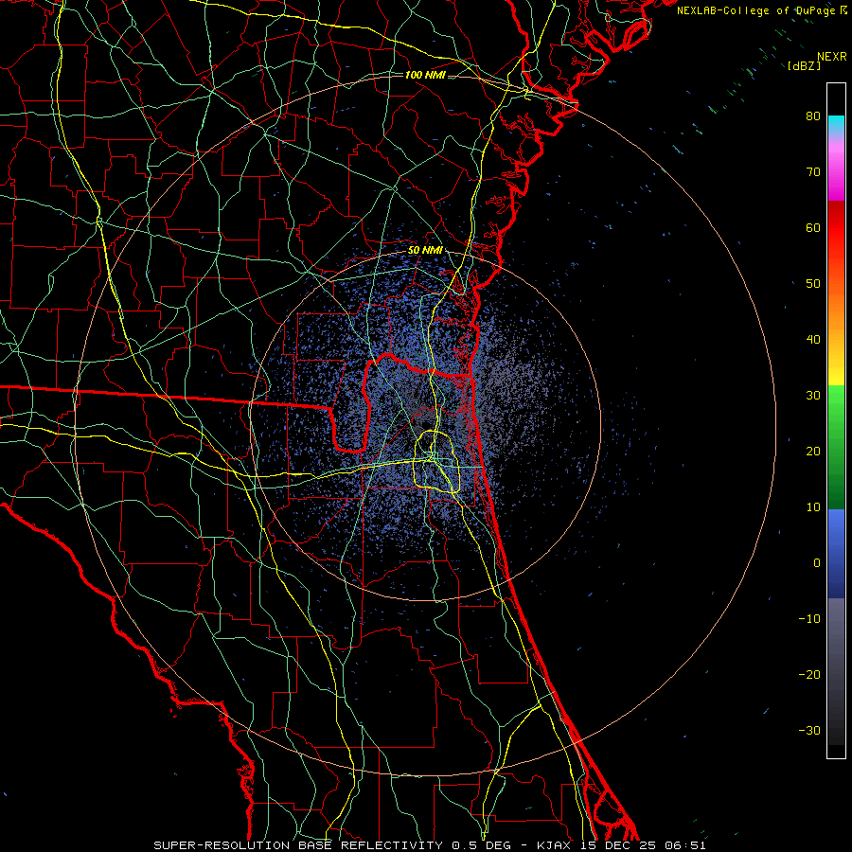852x852 pixels.
Task: Click the -30 value on the dBZ scale
Action: [x=809, y=730]
